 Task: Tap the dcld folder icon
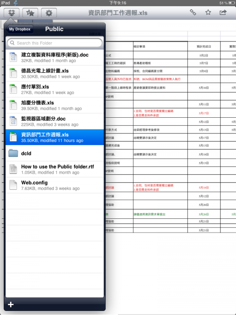coord(13,153)
